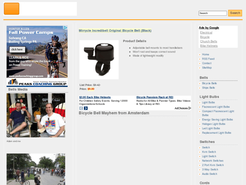This screenshot has width=246, height=185.
Task: Click the Switches section heading
Action: tap(207, 142)
